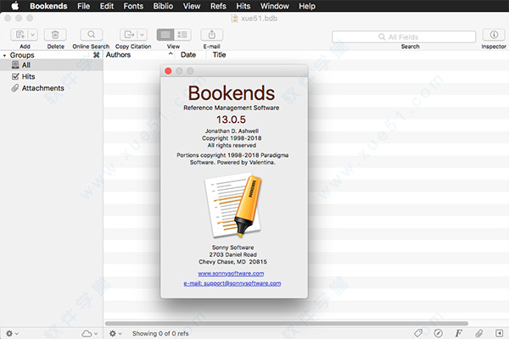Open the Apple menu
Screen dimensions: 509x339
coord(14,6)
